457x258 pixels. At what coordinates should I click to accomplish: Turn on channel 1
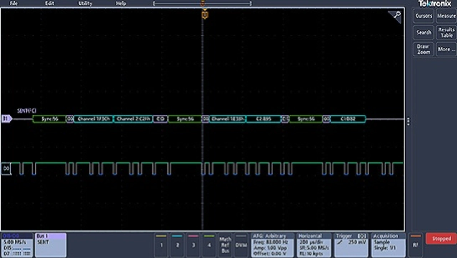point(161,245)
